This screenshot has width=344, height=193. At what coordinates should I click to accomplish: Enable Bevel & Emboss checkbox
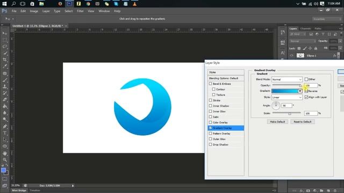pos(210,84)
